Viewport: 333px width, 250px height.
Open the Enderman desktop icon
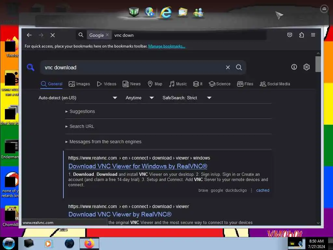coord(10,149)
